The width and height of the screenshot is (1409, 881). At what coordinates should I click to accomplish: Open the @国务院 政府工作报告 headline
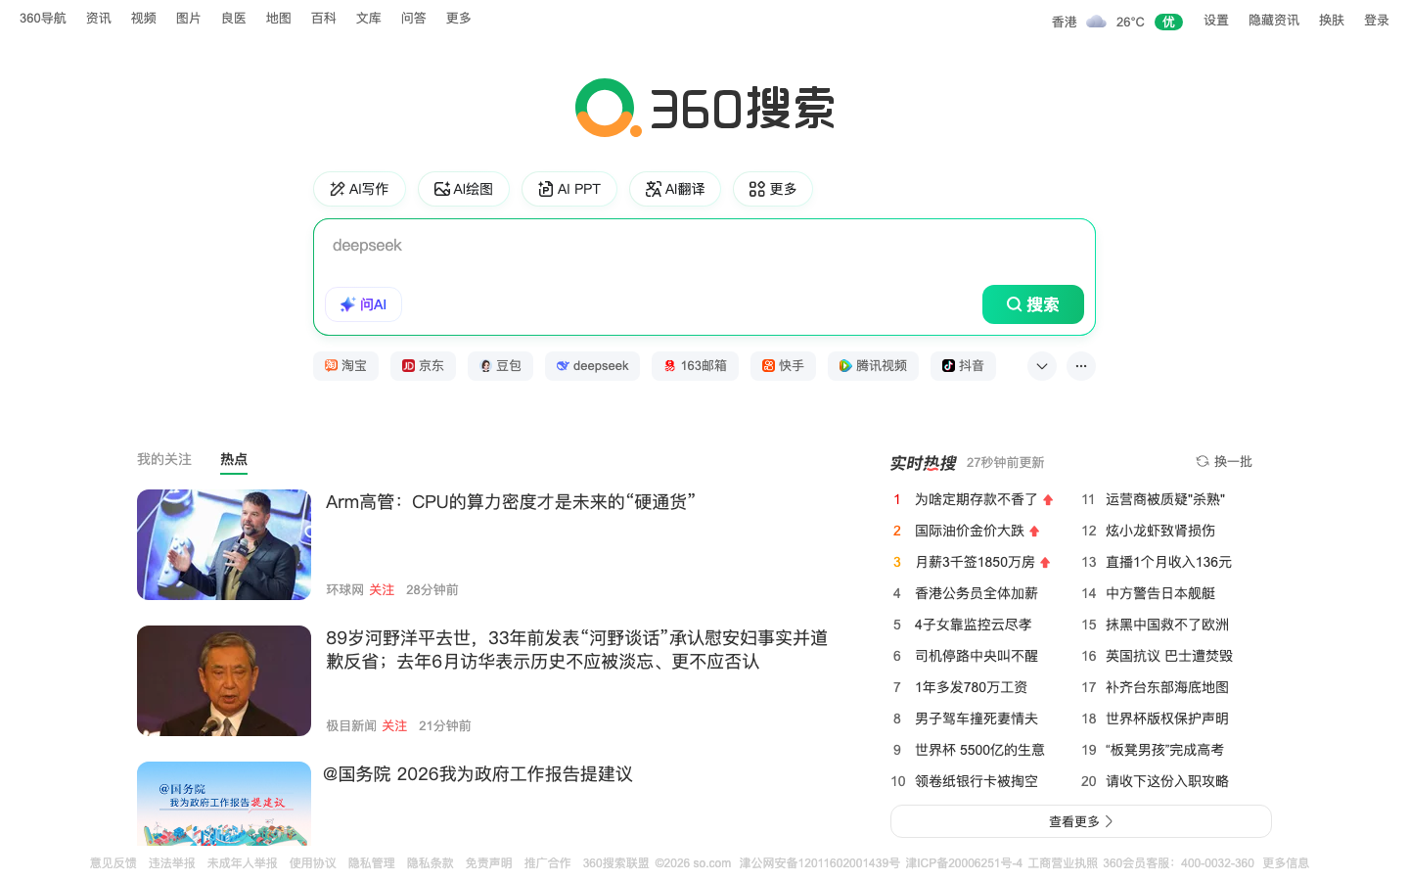[478, 774]
